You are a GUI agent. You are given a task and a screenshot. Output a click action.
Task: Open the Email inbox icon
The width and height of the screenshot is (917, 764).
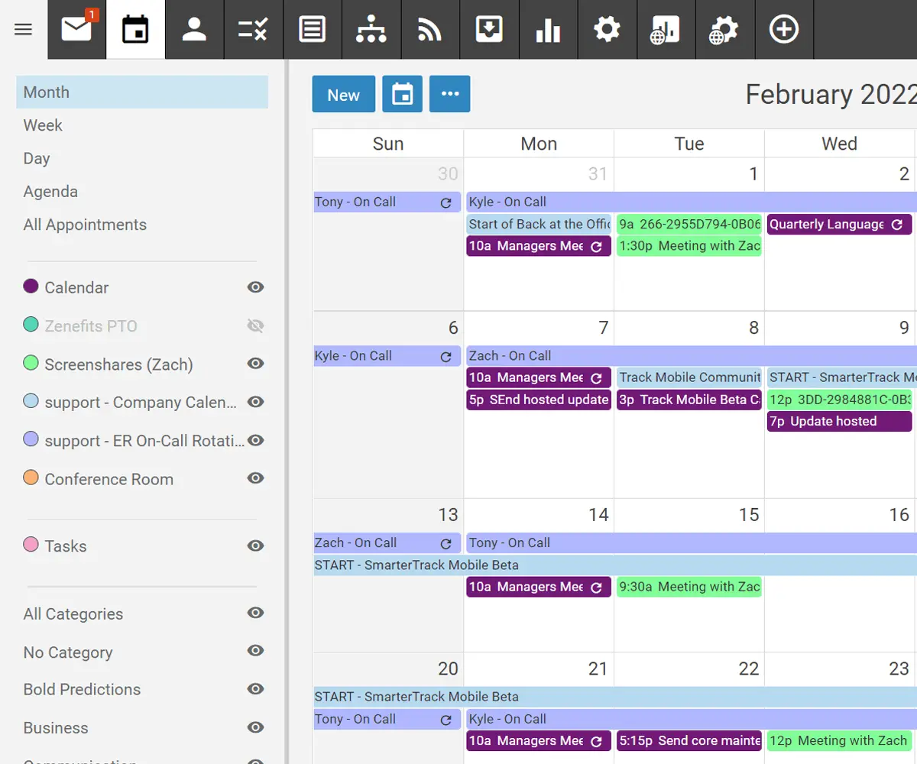[76, 30]
